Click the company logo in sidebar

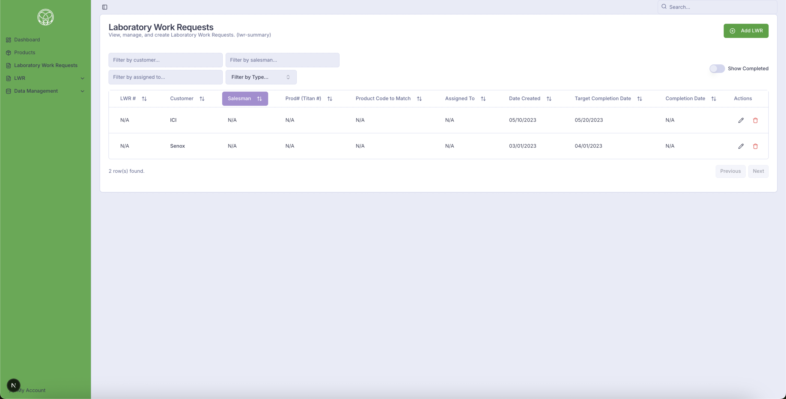46,17
